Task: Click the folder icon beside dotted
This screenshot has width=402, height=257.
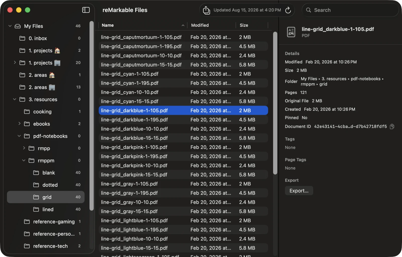Action: click(36, 185)
